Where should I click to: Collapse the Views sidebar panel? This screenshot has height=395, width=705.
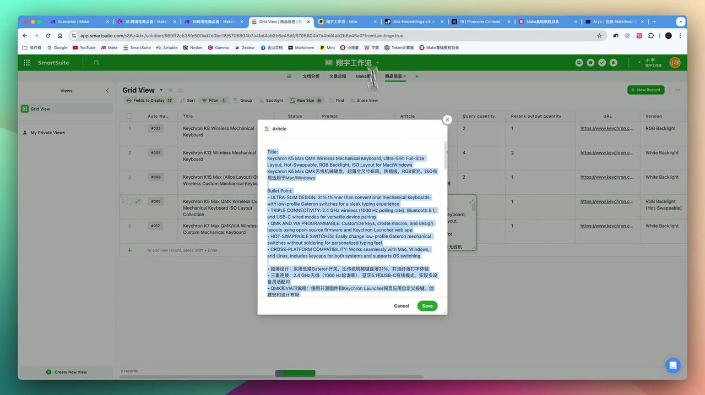pyautogui.click(x=107, y=91)
